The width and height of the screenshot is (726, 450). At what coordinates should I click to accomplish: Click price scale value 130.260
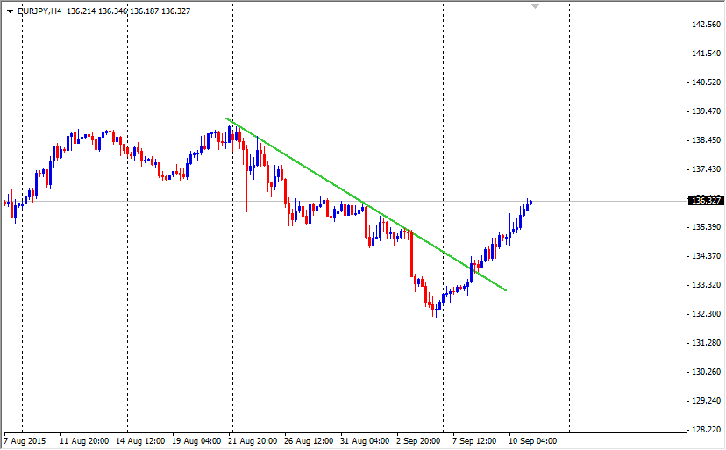(706, 372)
